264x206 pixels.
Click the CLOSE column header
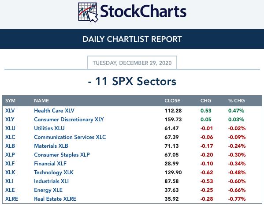click(172, 101)
